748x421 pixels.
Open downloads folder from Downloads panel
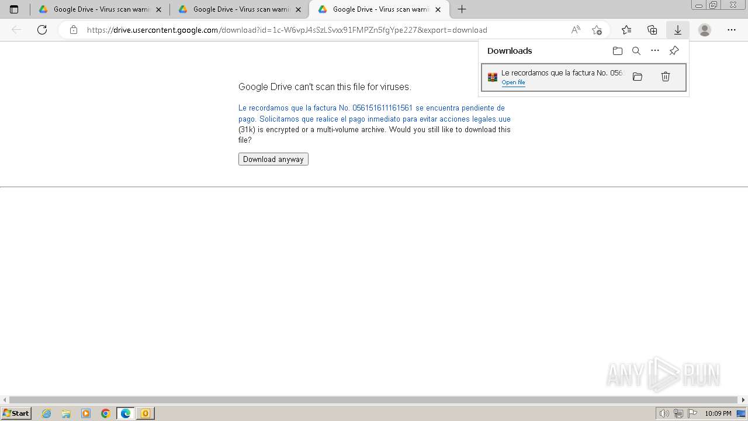coord(618,51)
